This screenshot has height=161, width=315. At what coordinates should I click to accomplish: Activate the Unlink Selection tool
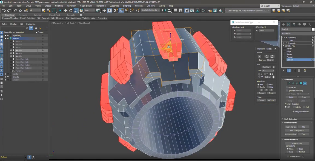(x=21, y=10)
